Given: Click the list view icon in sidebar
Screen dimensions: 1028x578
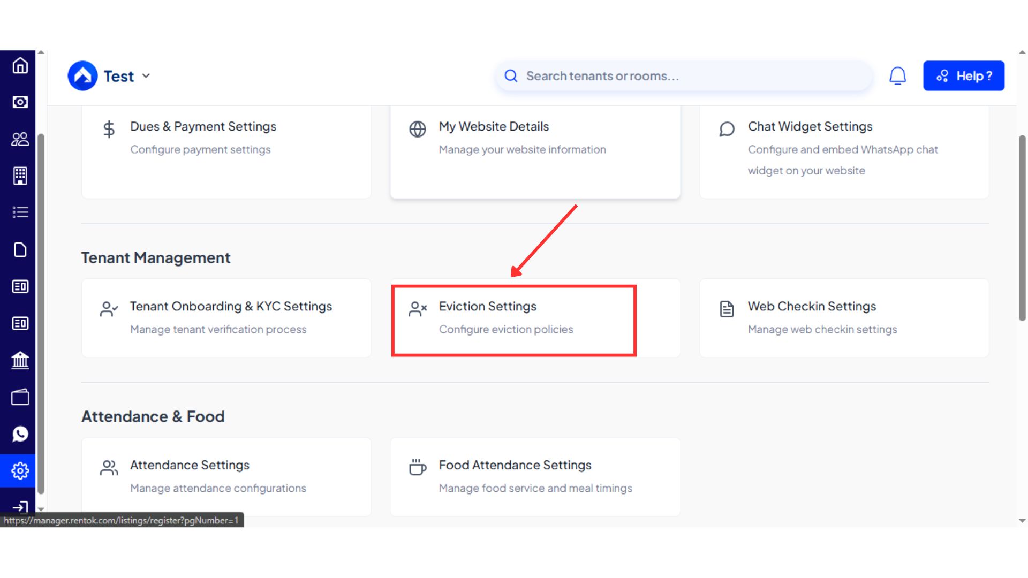Looking at the screenshot, I should click(20, 212).
